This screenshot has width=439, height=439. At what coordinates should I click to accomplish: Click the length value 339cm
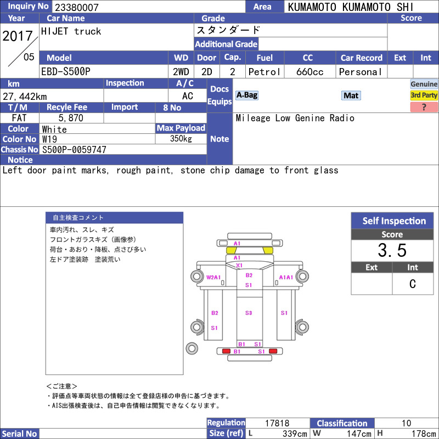click(295, 434)
